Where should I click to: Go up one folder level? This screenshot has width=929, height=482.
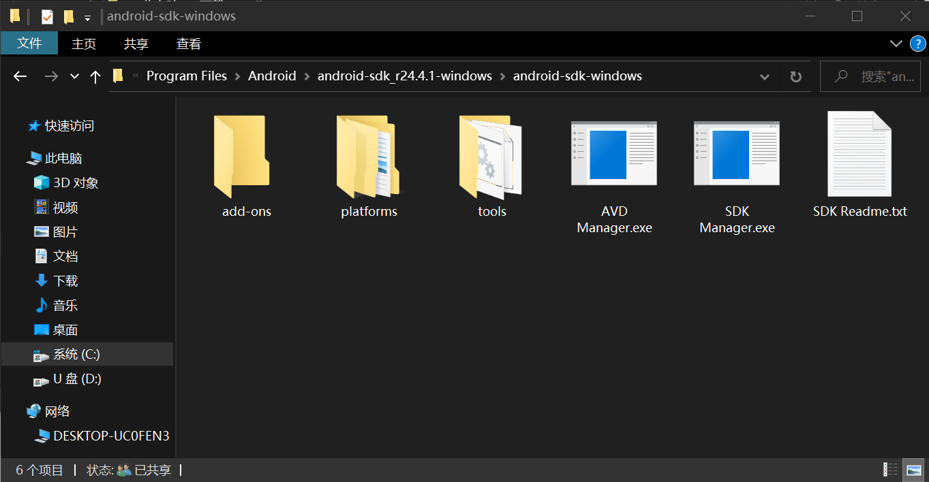95,77
